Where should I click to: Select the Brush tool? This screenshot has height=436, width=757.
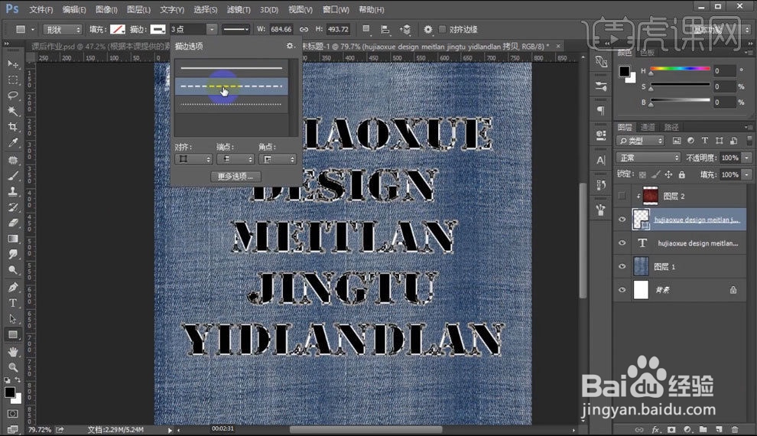pos(13,176)
